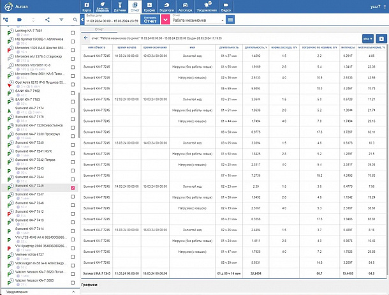Check the Opel Astra 8213 checkbox

point(73,84)
